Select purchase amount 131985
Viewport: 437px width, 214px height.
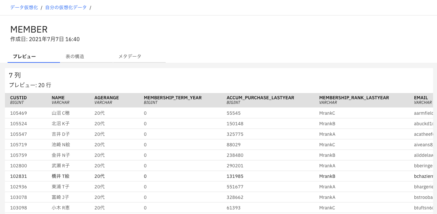(x=235, y=176)
